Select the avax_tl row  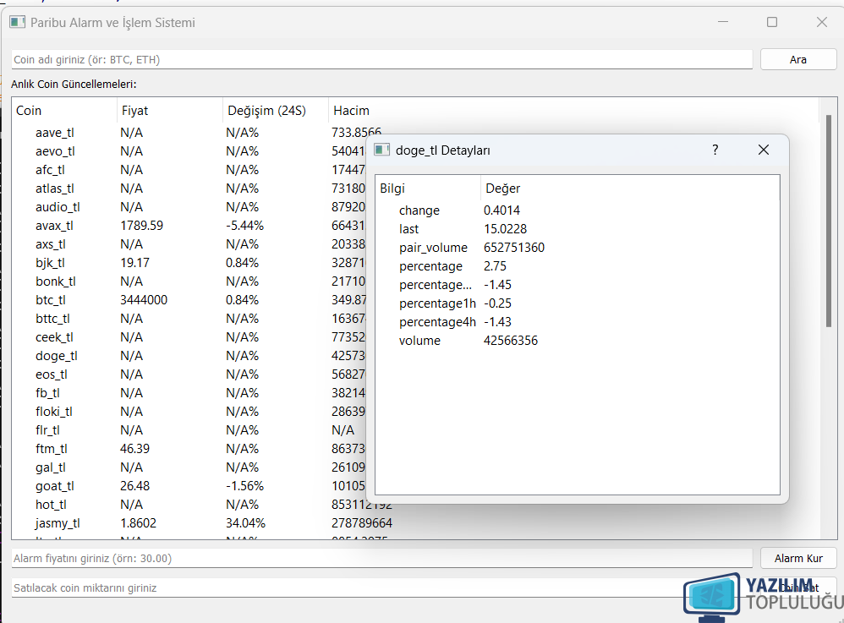189,226
